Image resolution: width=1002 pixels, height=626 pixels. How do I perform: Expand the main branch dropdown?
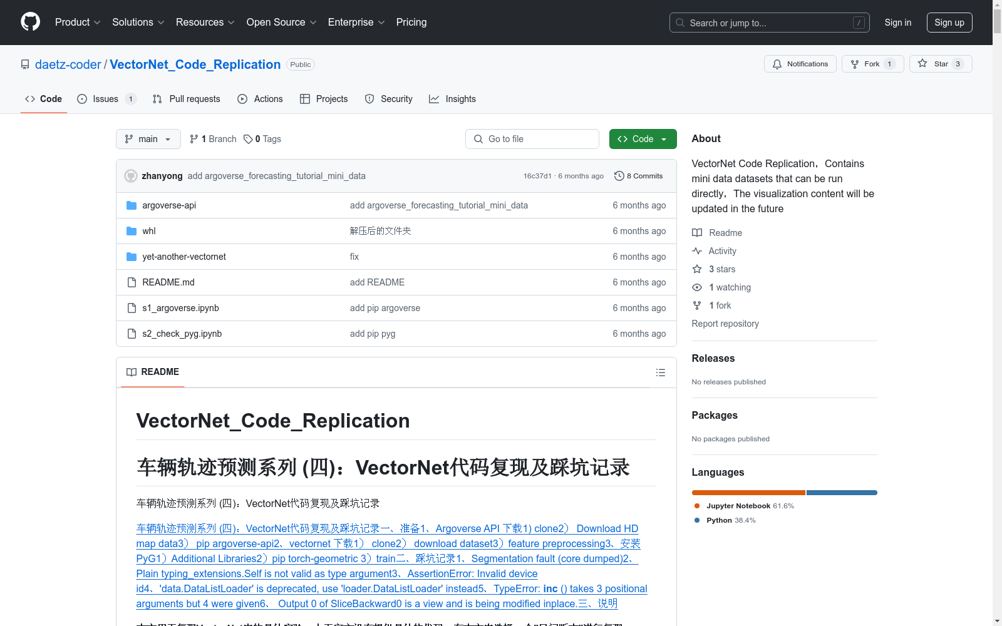[148, 139]
